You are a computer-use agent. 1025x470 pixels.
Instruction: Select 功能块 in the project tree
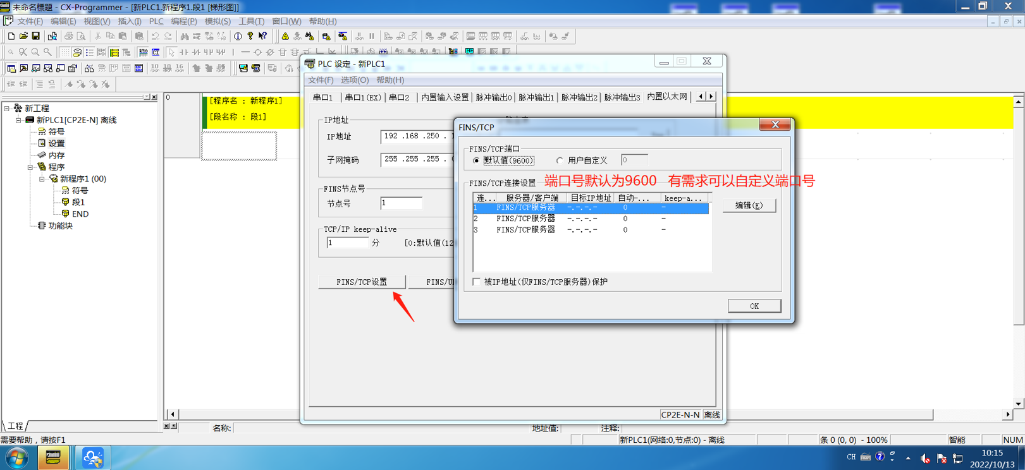click(x=60, y=226)
